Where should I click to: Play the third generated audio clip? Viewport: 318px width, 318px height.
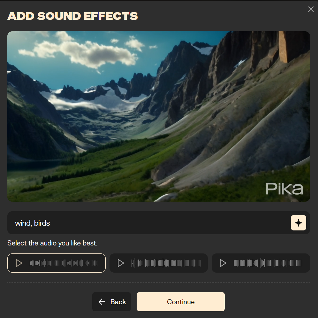[x=223, y=263]
